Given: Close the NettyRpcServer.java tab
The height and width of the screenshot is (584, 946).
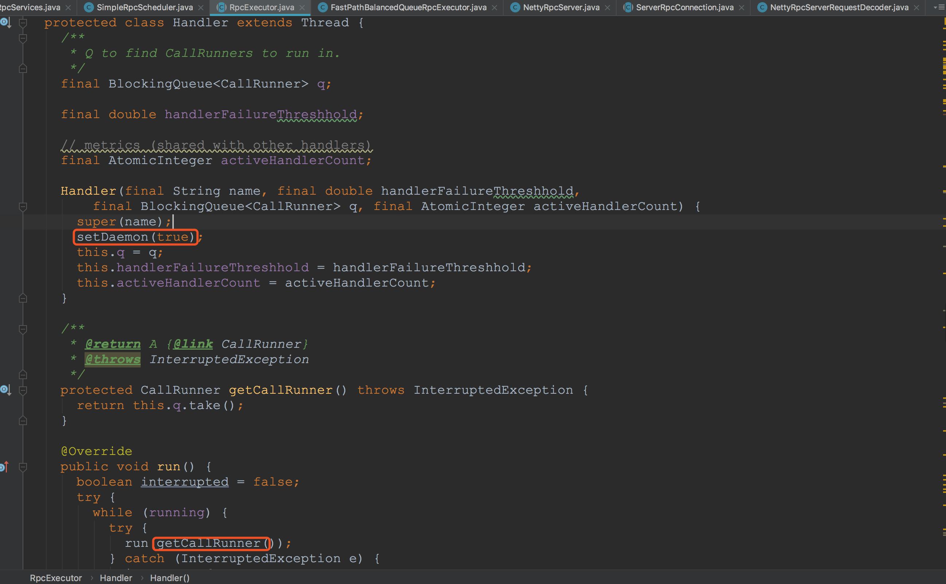Looking at the screenshot, I should click(x=607, y=8).
